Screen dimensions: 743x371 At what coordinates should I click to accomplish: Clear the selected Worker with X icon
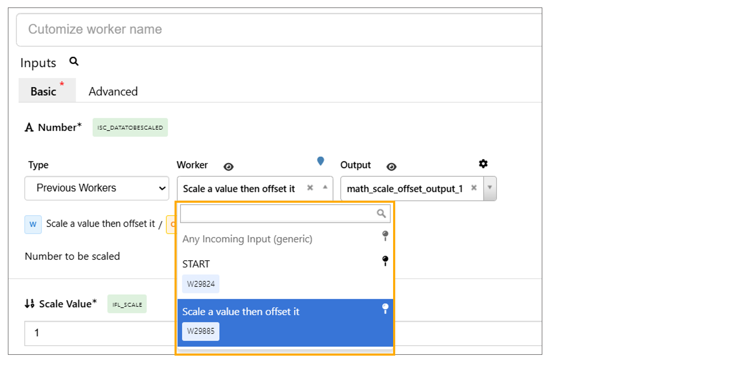coord(310,188)
